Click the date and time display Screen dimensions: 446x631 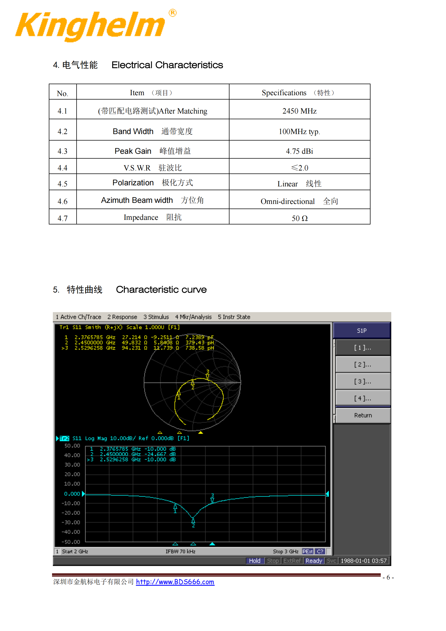click(363, 561)
